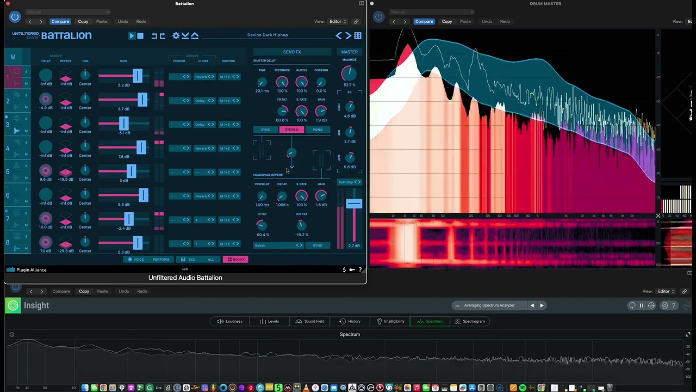This screenshot has width=696, height=392.
Task: Go to previous Battalion preset arrow
Action: (x=339, y=36)
